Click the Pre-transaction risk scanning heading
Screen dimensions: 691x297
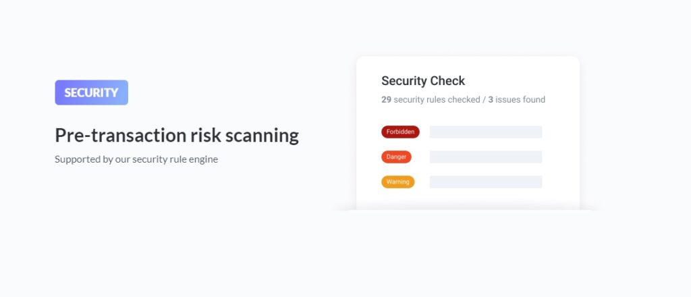[176, 135]
